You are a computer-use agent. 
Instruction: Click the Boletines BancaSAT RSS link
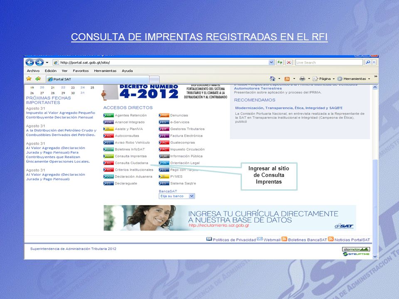tap(307, 240)
